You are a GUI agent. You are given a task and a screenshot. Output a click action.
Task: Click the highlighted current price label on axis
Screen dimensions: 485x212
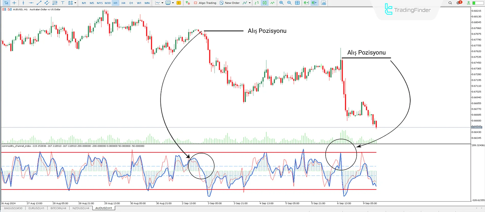click(477, 127)
